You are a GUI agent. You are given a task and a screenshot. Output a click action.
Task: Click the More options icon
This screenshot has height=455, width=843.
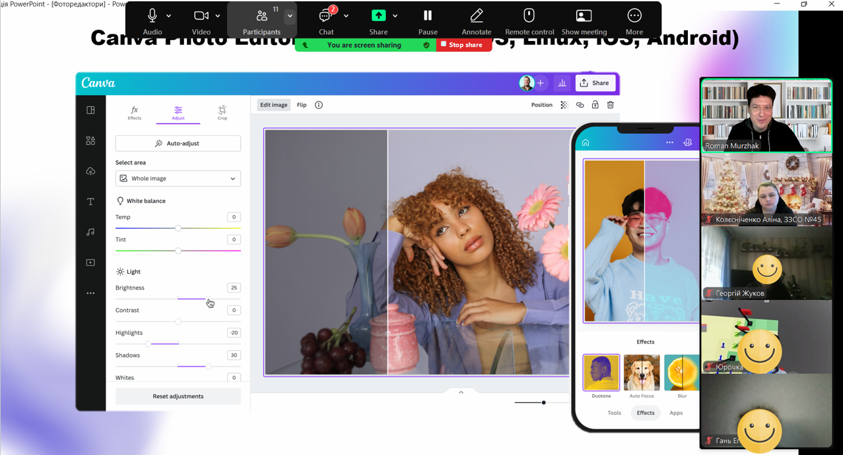(x=634, y=20)
